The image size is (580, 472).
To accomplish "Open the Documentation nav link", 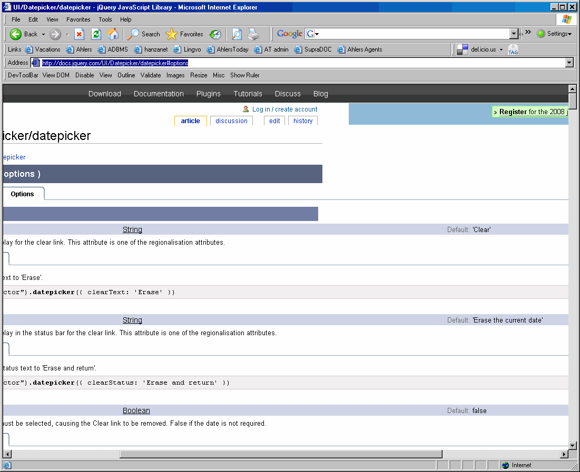I will (x=159, y=94).
